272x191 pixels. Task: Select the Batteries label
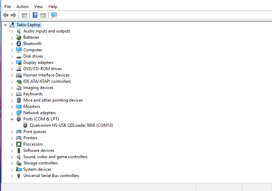31,37
